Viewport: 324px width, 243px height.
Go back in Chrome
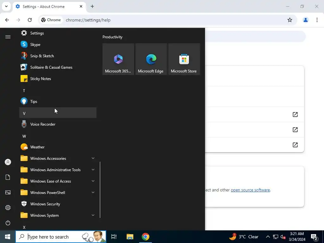click(7, 20)
